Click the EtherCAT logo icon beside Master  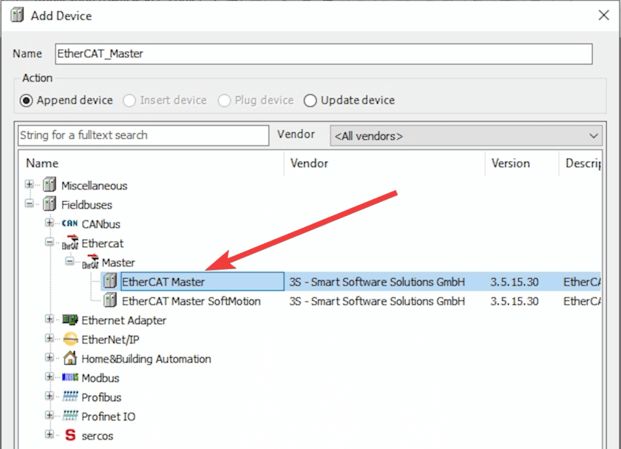coord(90,262)
